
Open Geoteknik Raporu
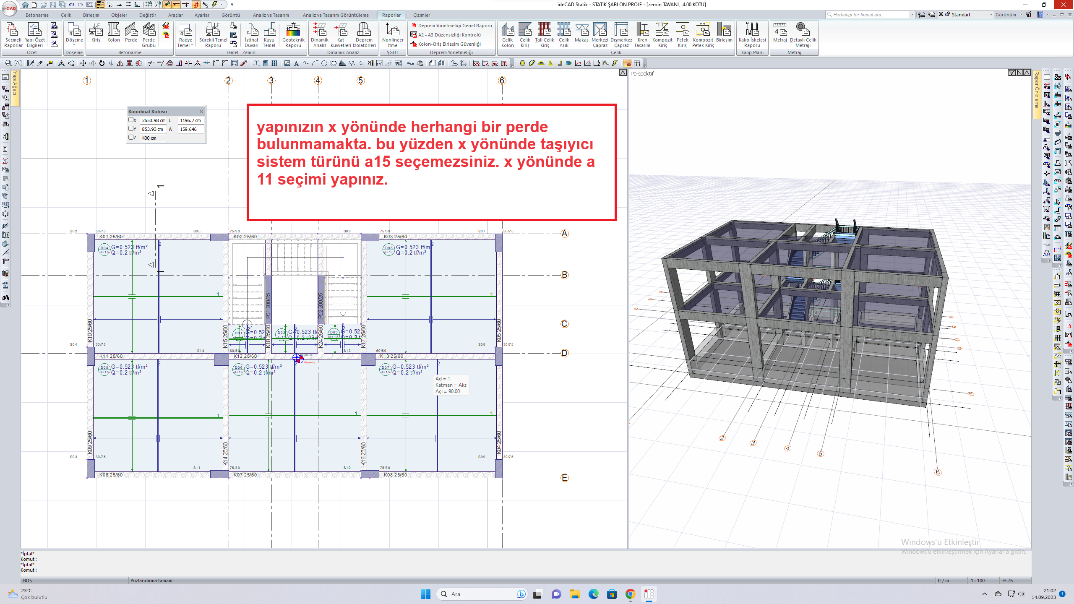[293, 35]
